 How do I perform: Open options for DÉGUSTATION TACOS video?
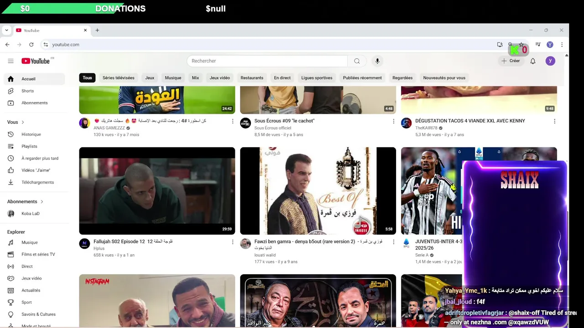pyautogui.click(x=554, y=121)
